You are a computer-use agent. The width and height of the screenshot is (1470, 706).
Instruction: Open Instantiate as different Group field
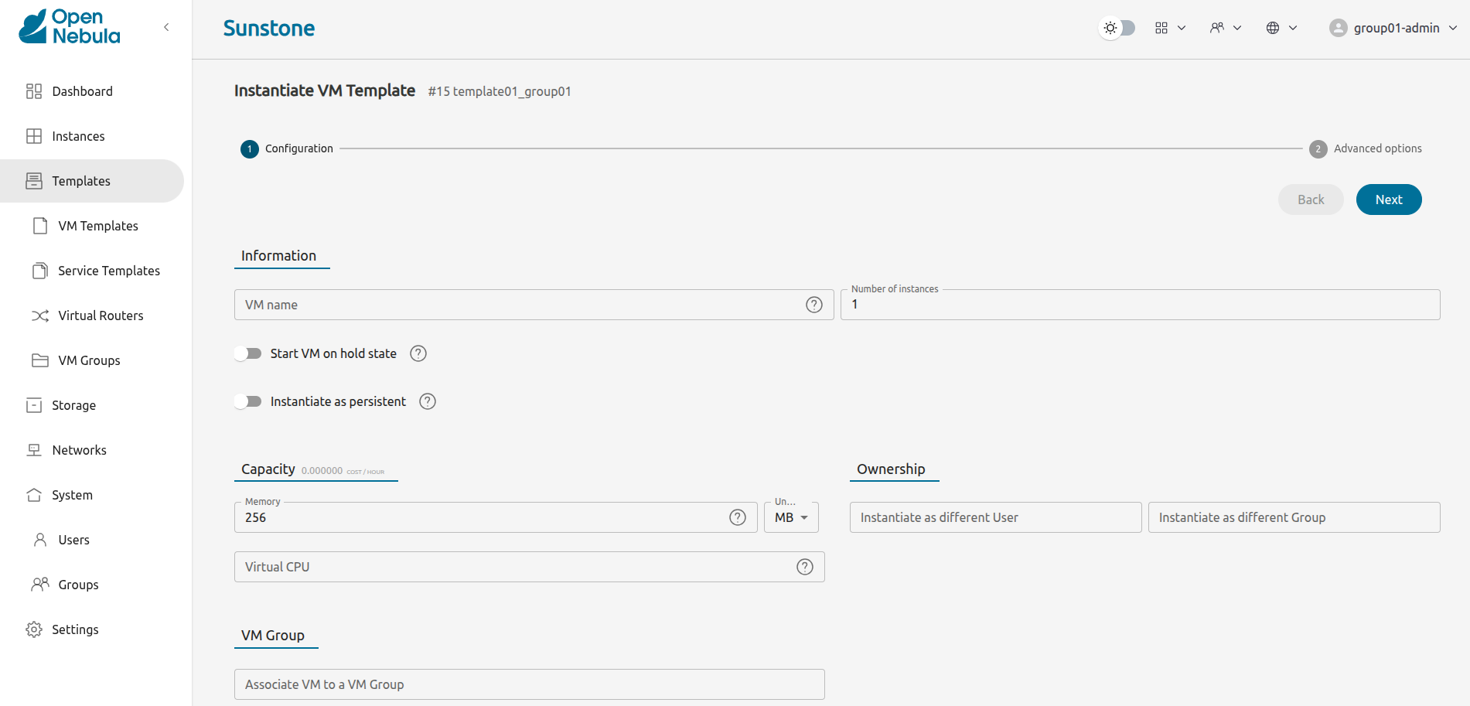coord(1294,517)
